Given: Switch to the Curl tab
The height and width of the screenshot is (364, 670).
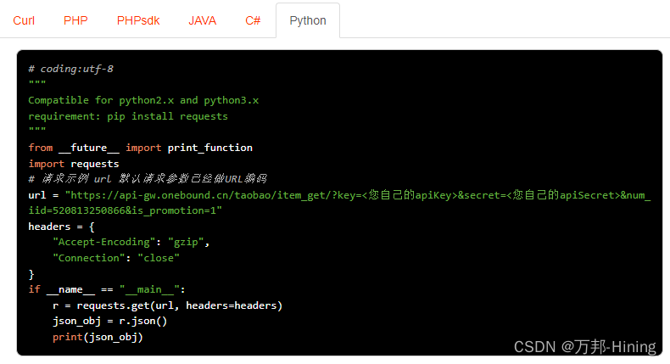Looking at the screenshot, I should point(24,20).
